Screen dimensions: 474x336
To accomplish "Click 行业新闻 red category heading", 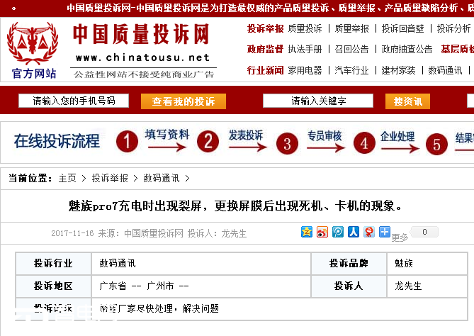I will [x=265, y=70].
